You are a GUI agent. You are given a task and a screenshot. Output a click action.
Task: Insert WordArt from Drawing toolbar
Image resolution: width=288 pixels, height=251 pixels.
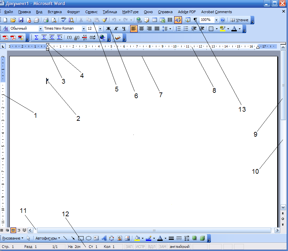point(104,238)
